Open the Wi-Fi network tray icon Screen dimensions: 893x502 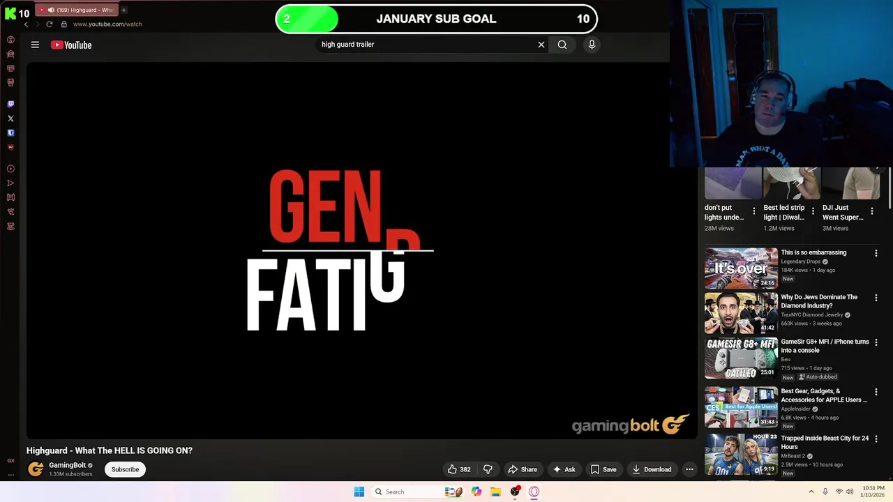pyautogui.click(x=839, y=492)
